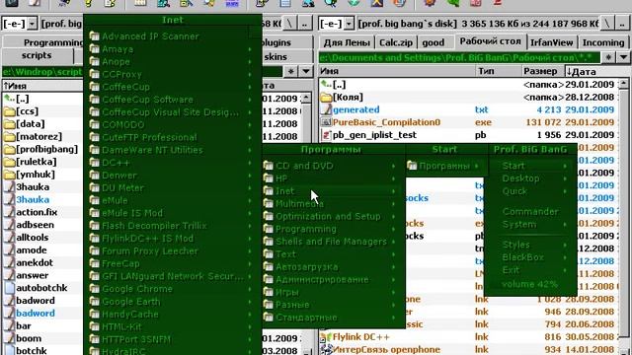Click the [Коля] folder icon in right panel
The height and width of the screenshot is (355, 632).
(326, 97)
